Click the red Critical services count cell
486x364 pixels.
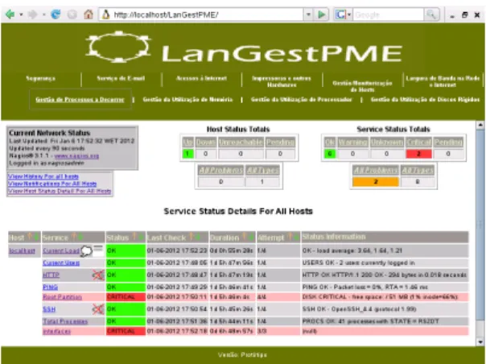[x=418, y=154]
